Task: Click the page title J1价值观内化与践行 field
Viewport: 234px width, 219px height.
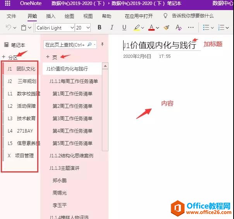Action: 162,45
